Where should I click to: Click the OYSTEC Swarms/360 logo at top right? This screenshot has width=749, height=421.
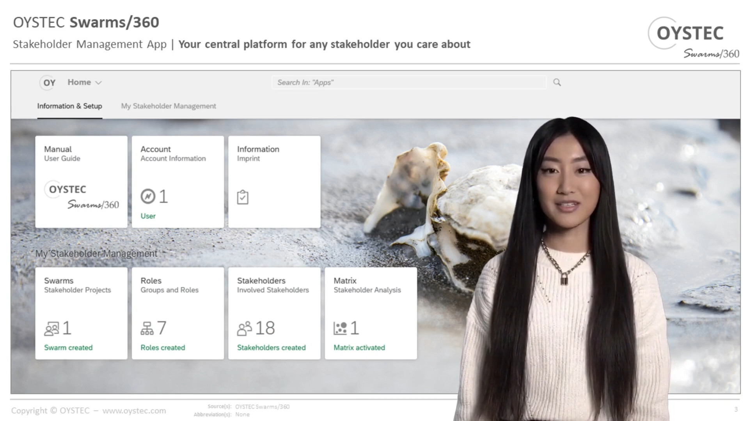click(x=694, y=38)
